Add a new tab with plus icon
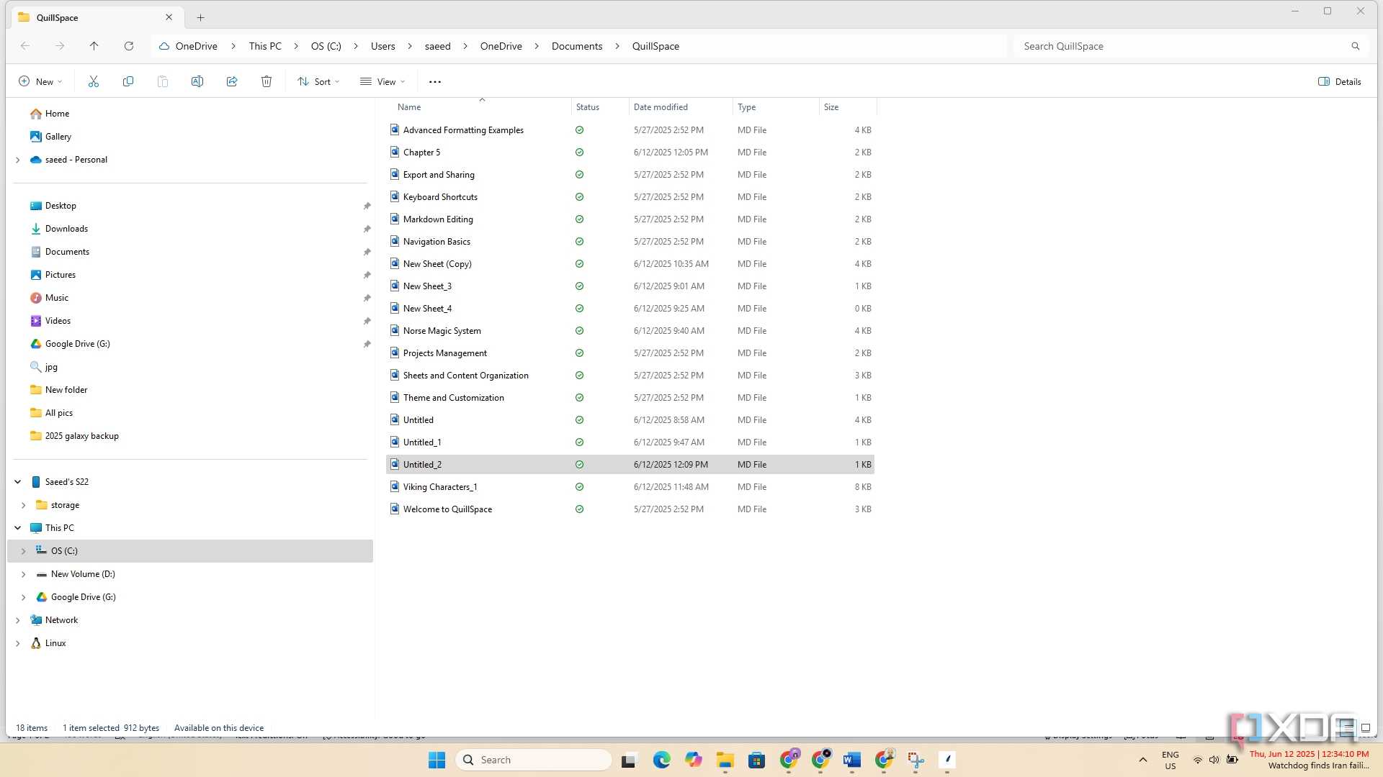 pyautogui.click(x=201, y=17)
